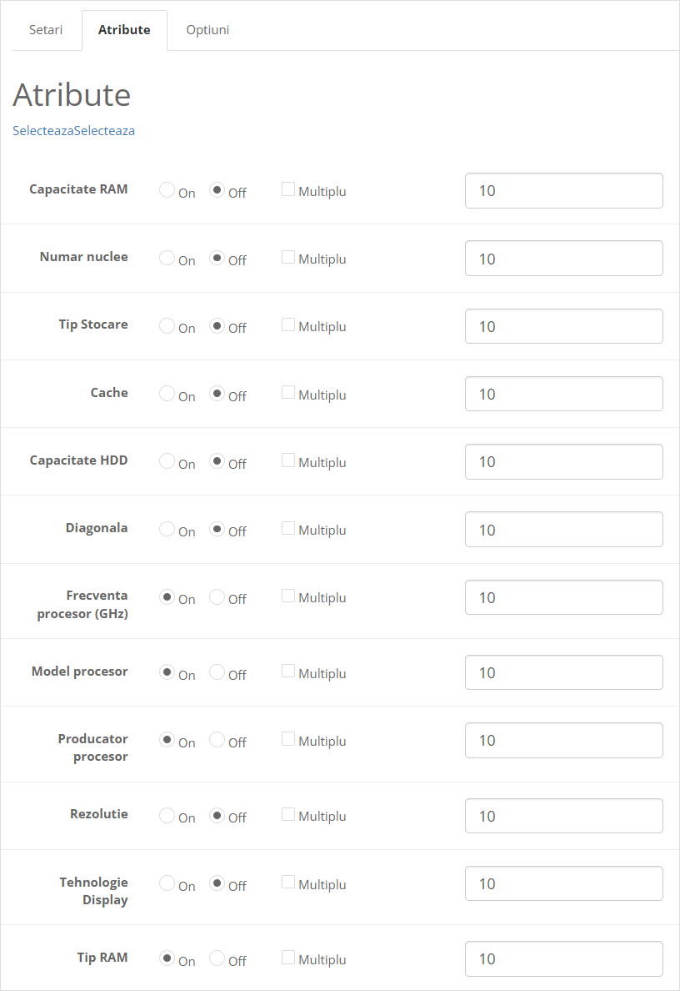The height and width of the screenshot is (991, 680).
Task: Click the first Selecteaza link
Action: tap(42, 131)
